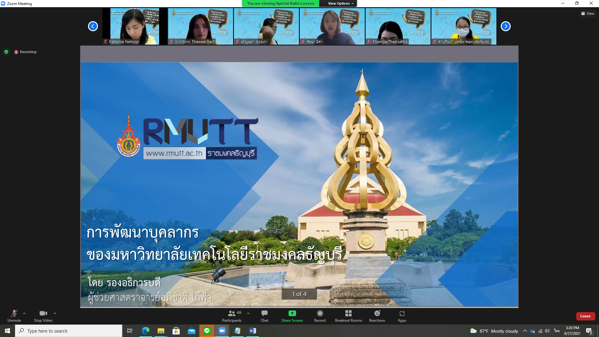Click the '1 of 4' slide indicator
The width and height of the screenshot is (599, 337).
tap(299, 294)
